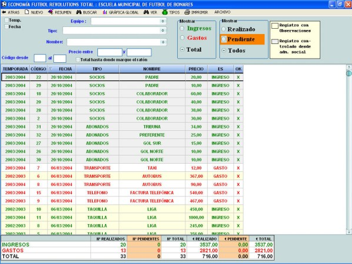
Task: Sort by the PRECIO column header
Action: 196,69
